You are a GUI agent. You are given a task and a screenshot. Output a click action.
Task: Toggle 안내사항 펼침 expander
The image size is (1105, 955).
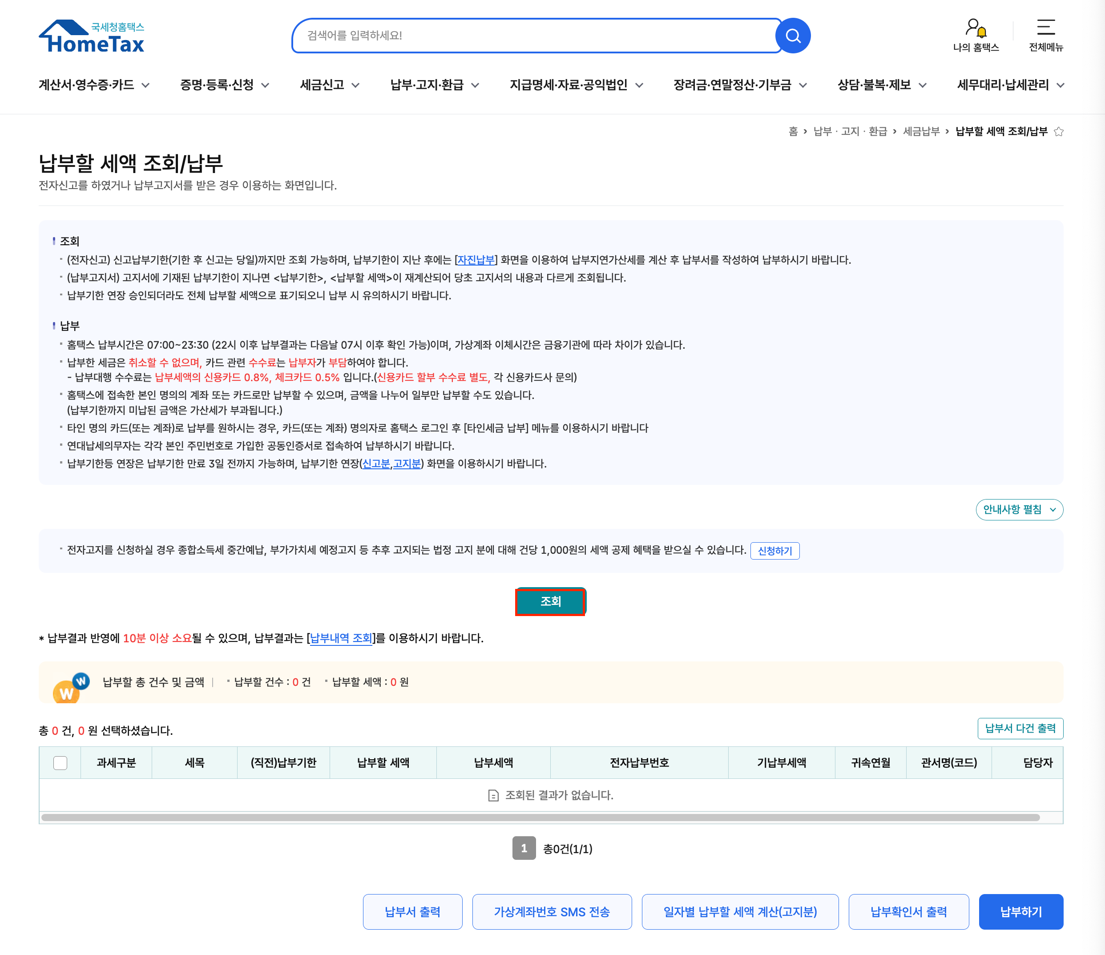tap(1019, 510)
